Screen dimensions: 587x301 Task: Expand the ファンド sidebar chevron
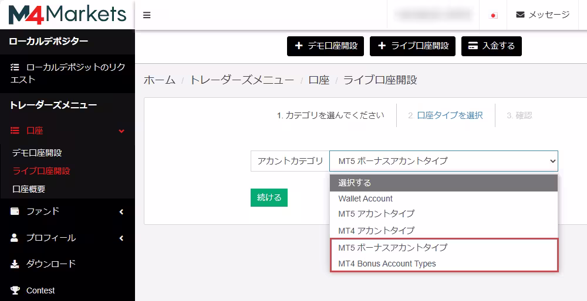[122, 212]
